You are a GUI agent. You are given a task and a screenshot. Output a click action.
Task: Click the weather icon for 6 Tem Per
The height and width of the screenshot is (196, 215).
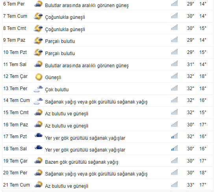click(x=38, y=4)
